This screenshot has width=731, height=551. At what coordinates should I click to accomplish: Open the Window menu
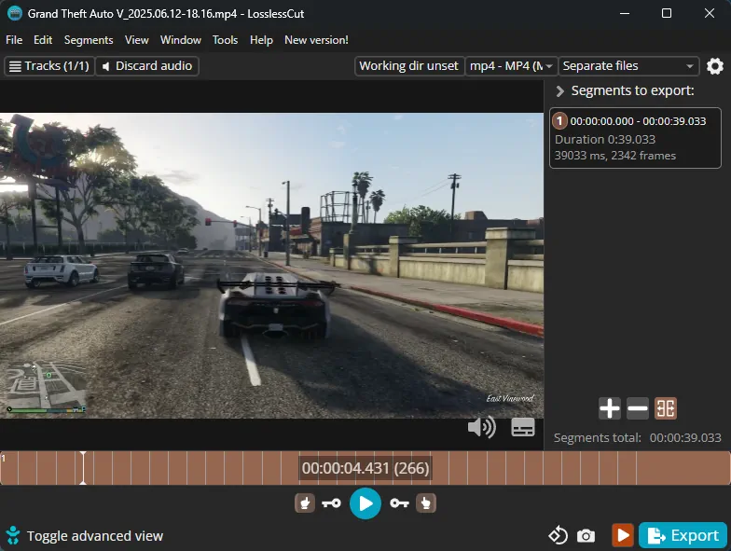click(x=181, y=40)
